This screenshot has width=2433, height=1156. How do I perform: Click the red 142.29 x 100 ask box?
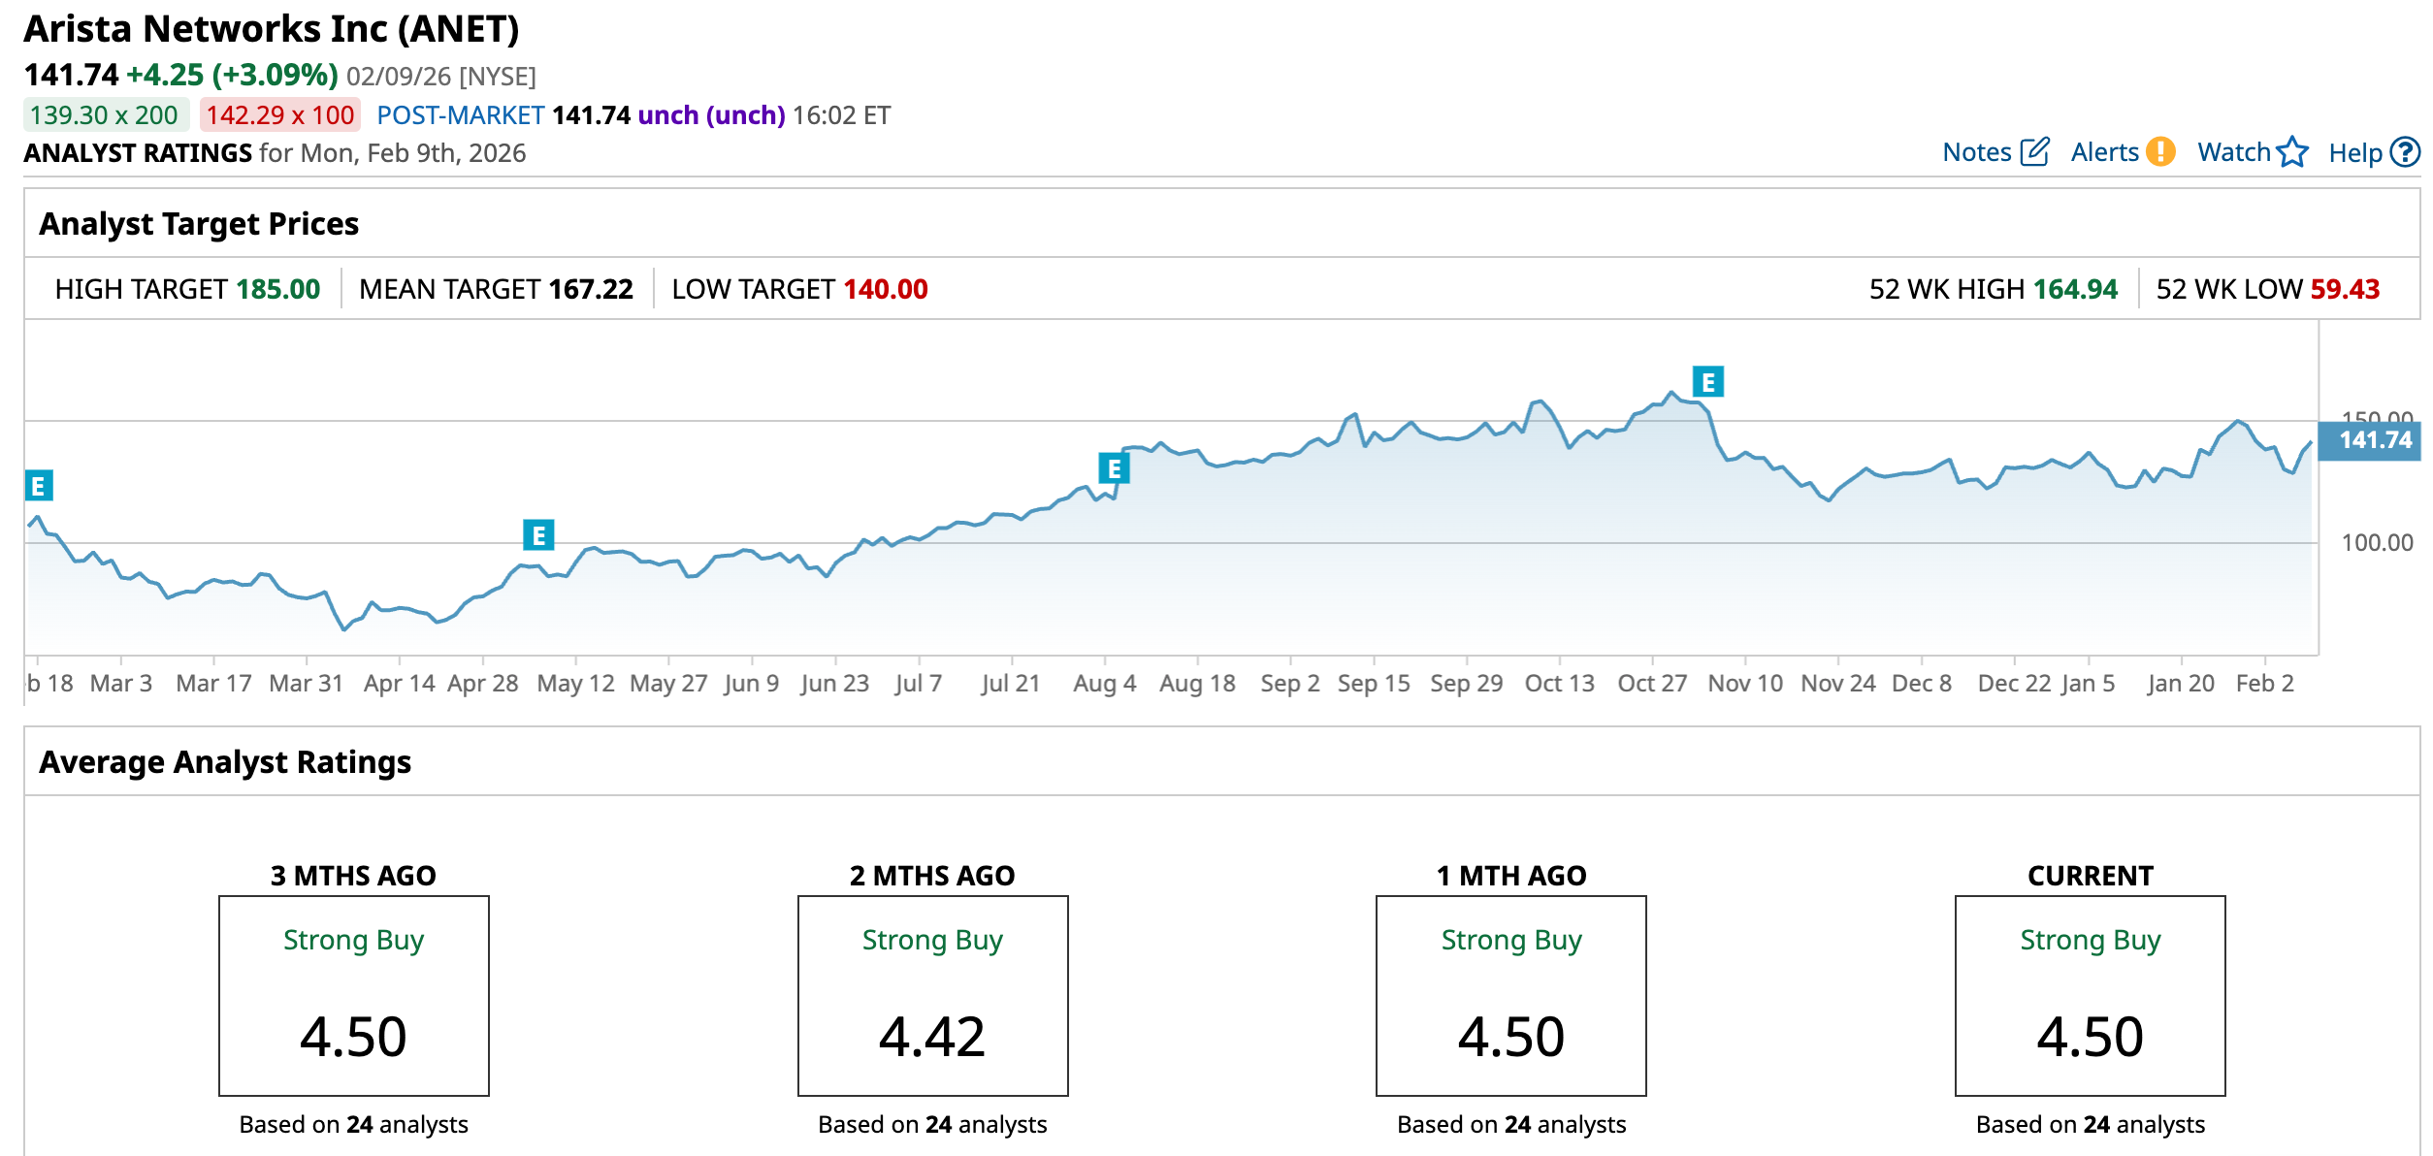coord(280,115)
